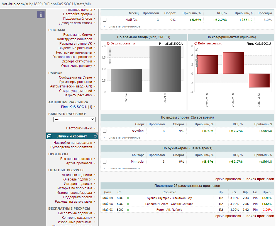This screenshot has height=226, width=276.
Task: Open Реклама в группе VK
Action: 76,44
